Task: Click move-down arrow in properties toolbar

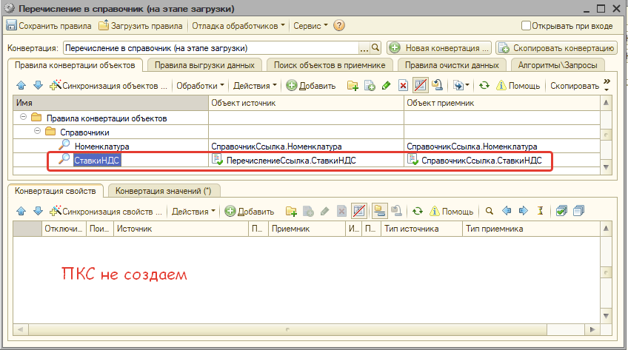Action: coord(38,211)
